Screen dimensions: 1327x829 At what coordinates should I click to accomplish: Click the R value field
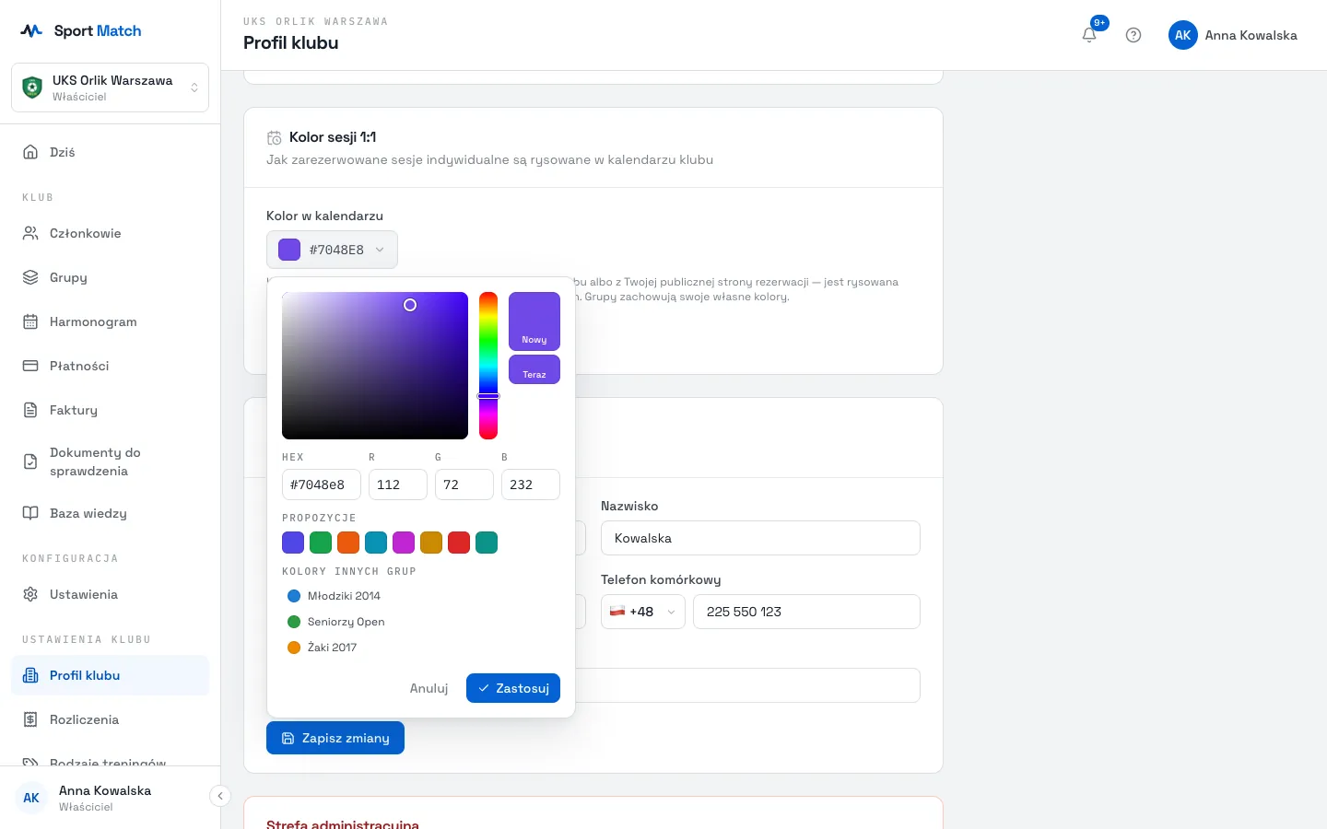pos(398,485)
